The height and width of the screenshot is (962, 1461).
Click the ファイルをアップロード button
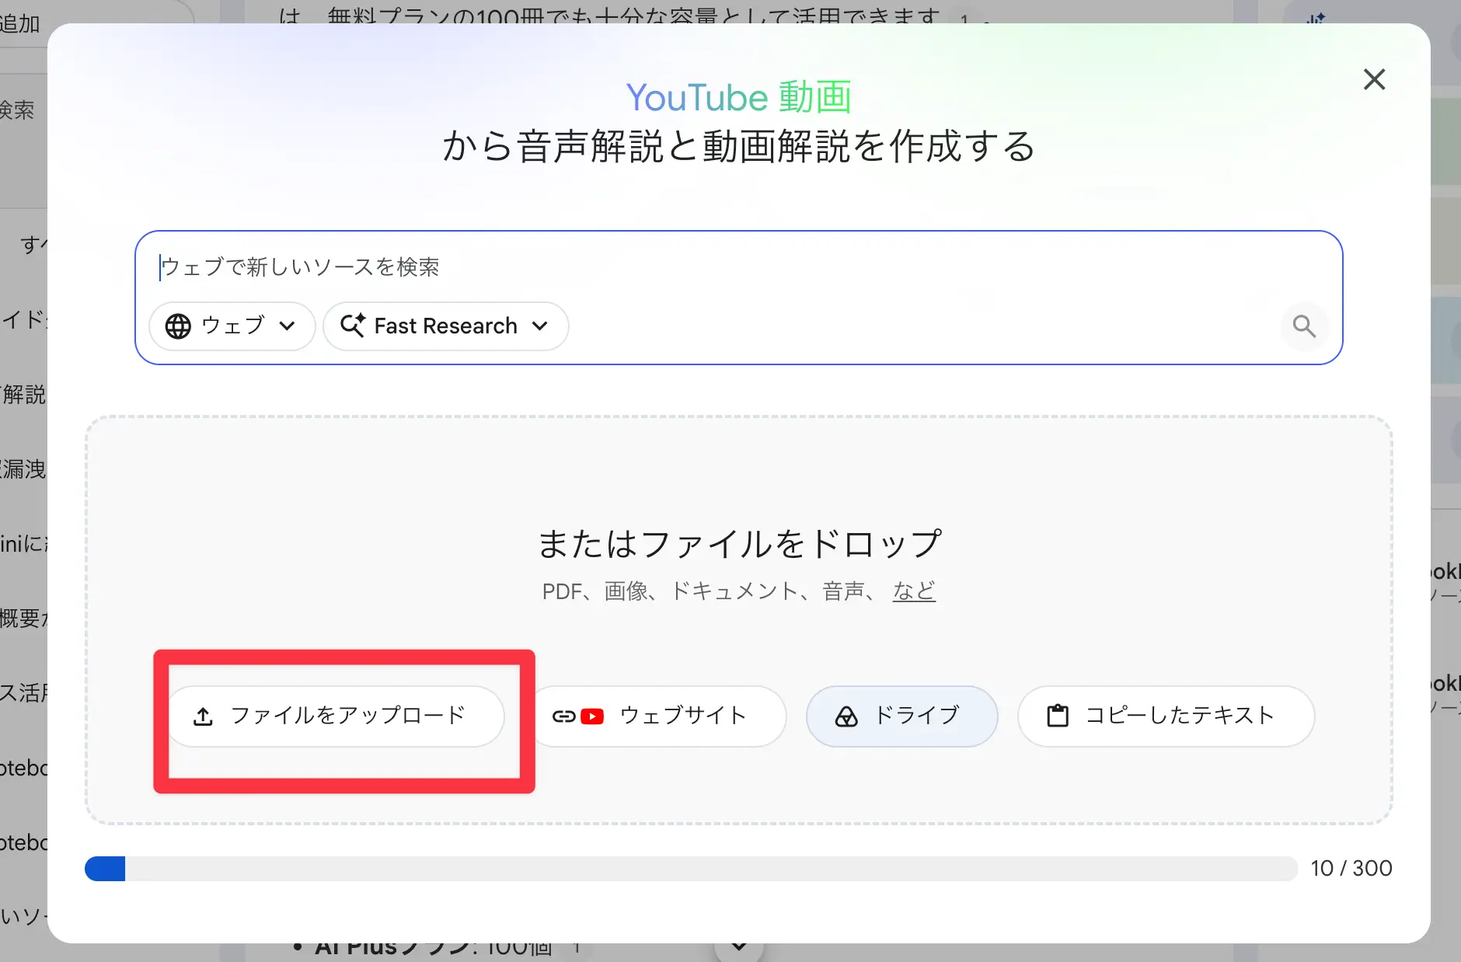pyautogui.click(x=335, y=716)
